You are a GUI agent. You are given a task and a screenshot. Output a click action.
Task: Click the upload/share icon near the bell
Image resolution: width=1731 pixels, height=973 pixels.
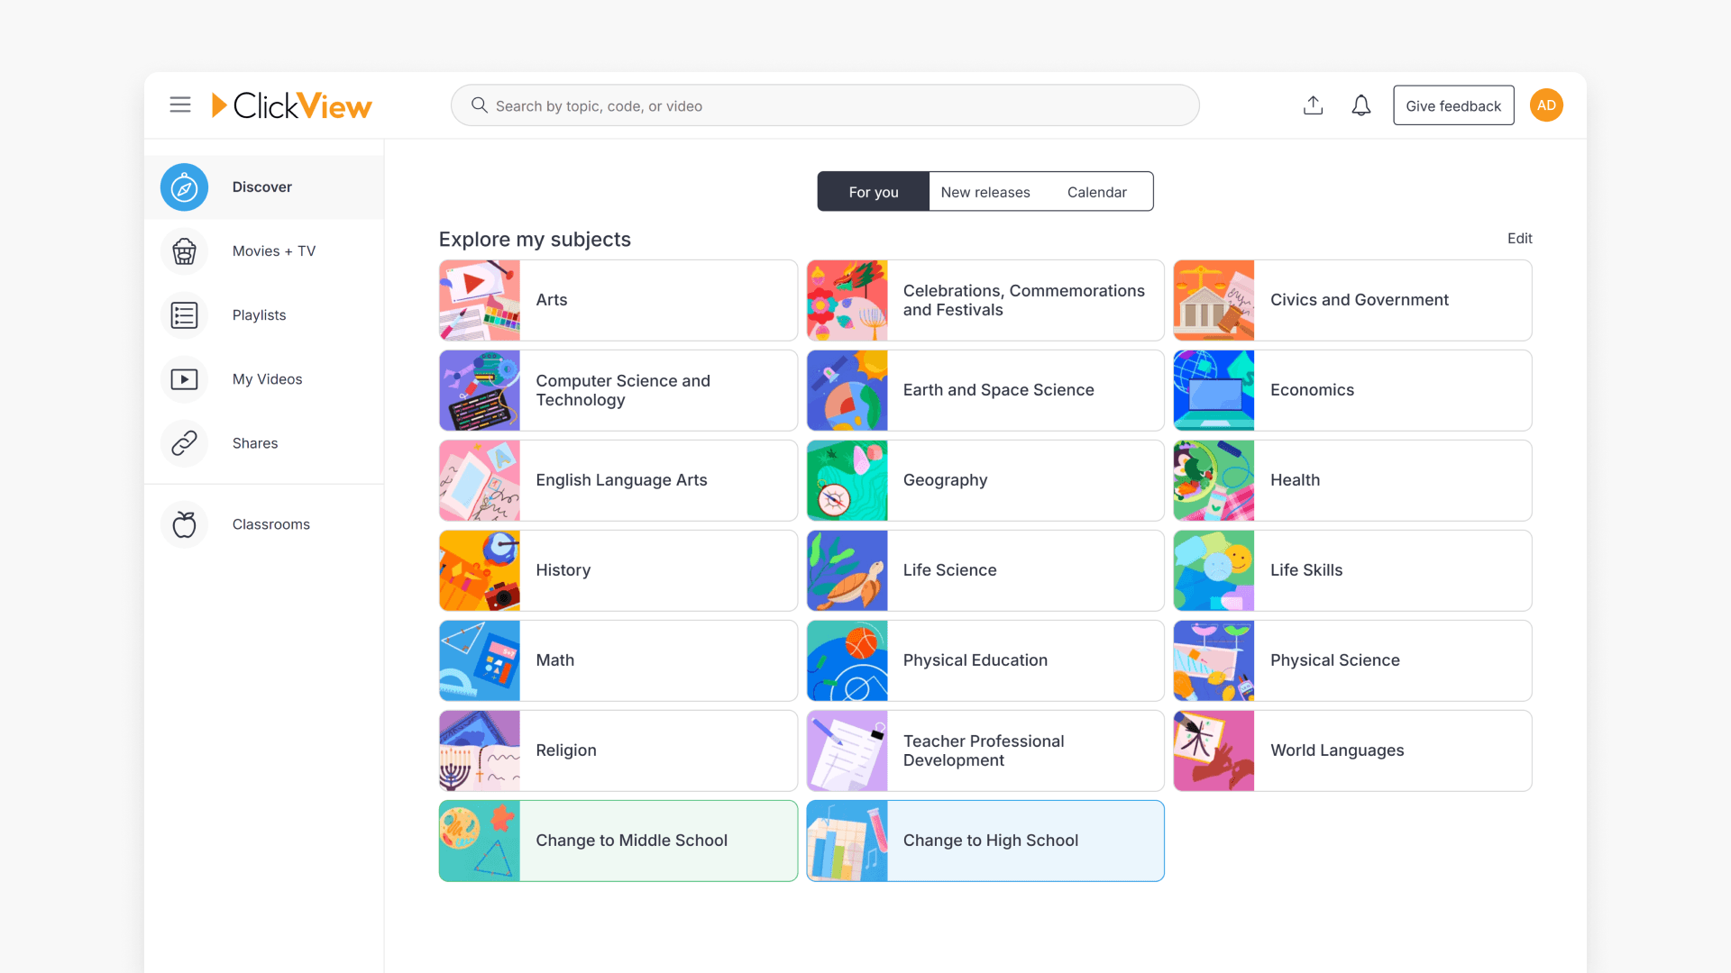click(x=1313, y=105)
